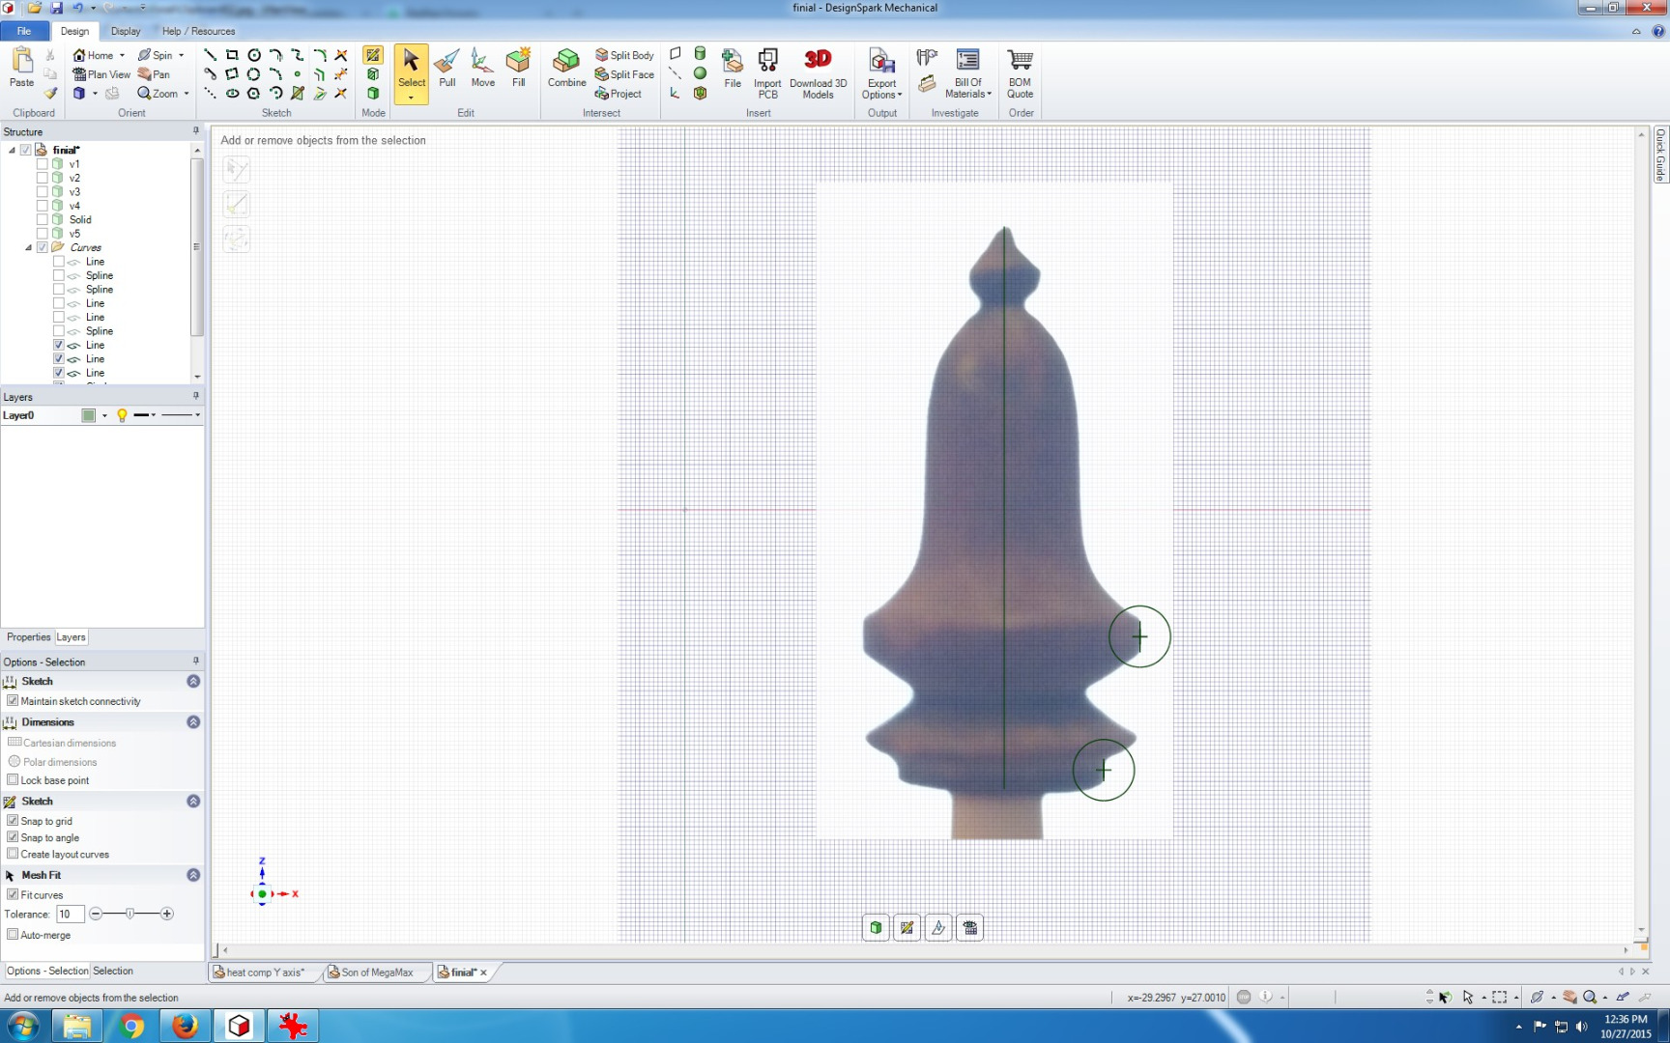This screenshot has width=1670, height=1043.
Task: Pick the Rectangle sketch tool
Action: click(232, 55)
